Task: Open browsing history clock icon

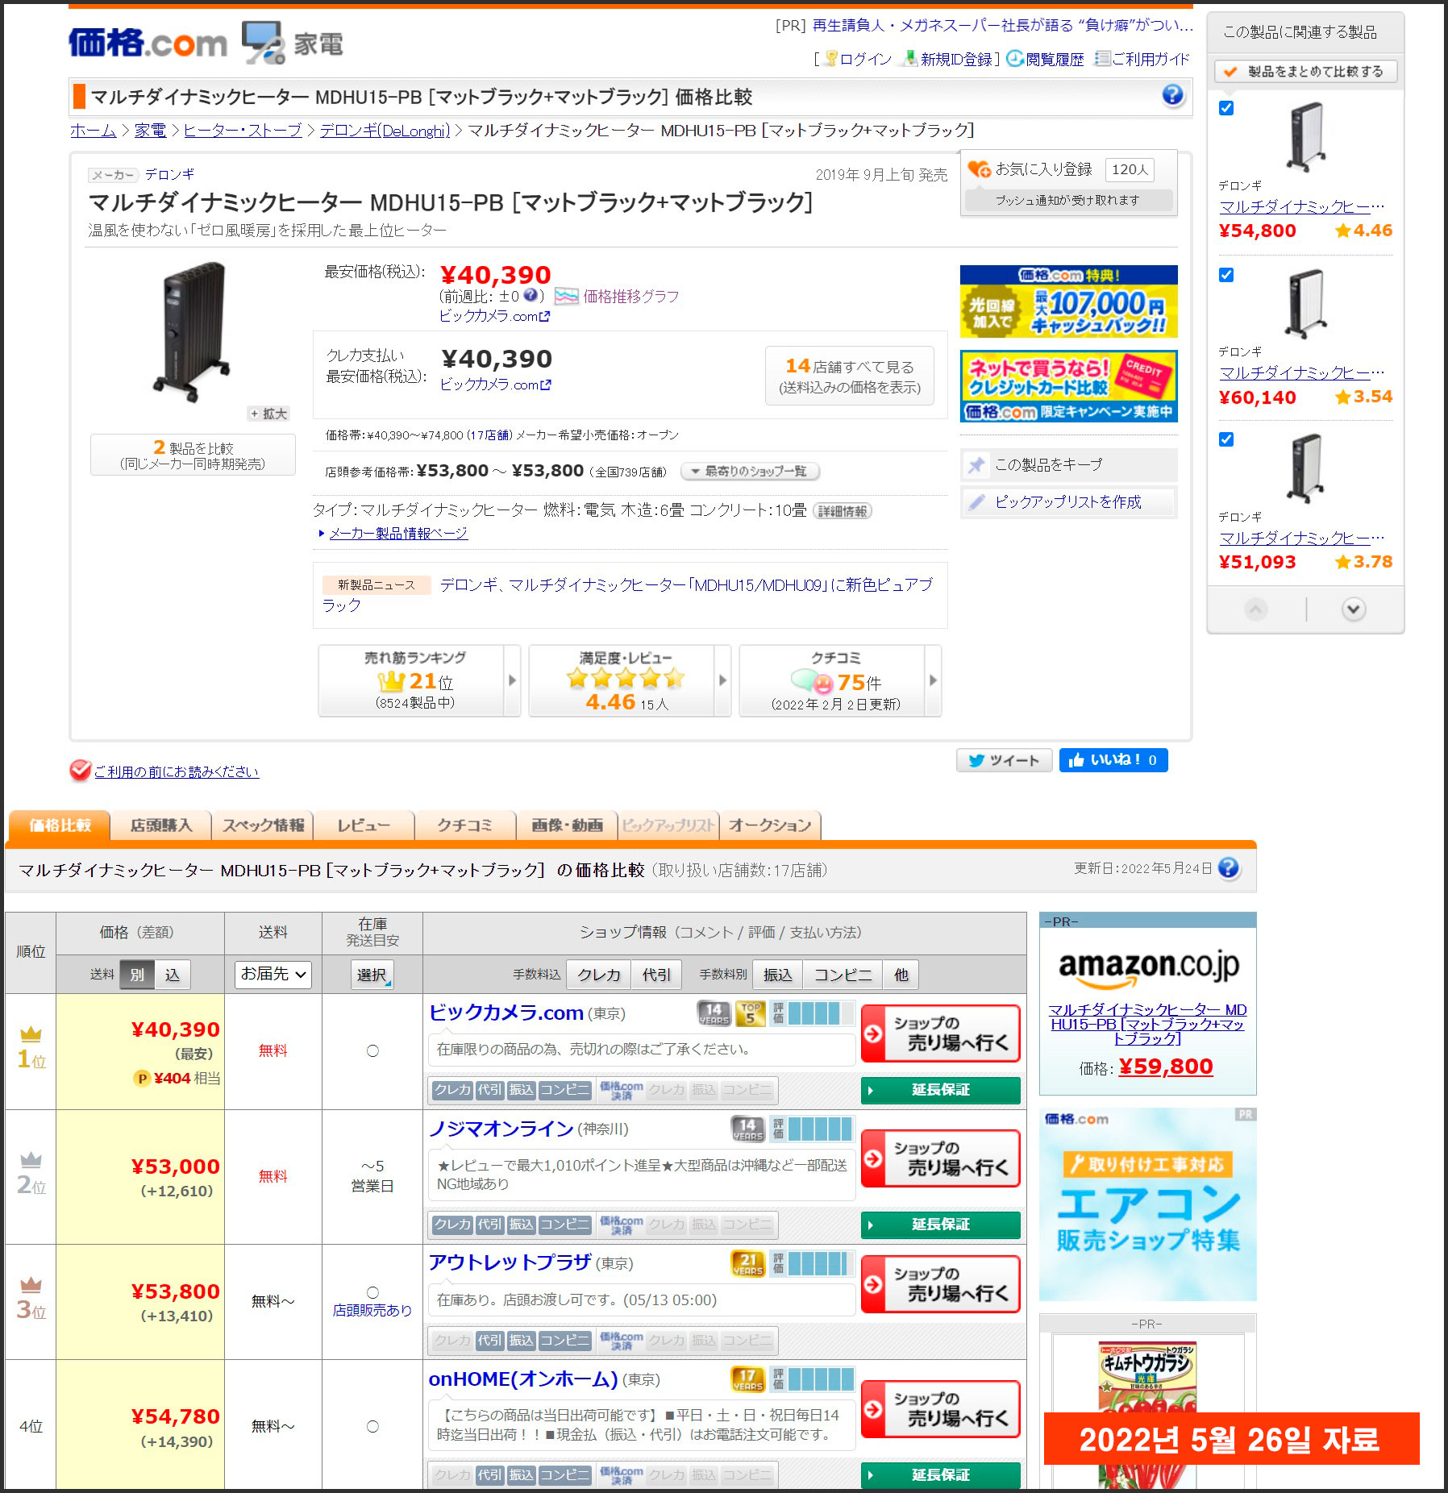Action: [1014, 59]
